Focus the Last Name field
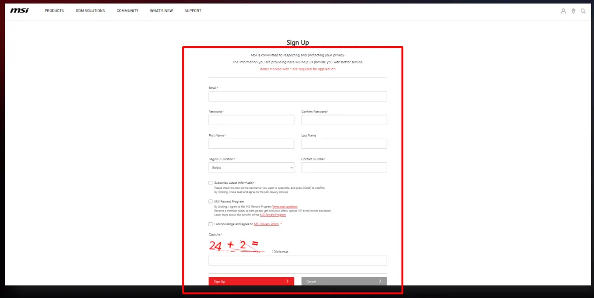This screenshot has height=298, width=594. tap(344, 144)
